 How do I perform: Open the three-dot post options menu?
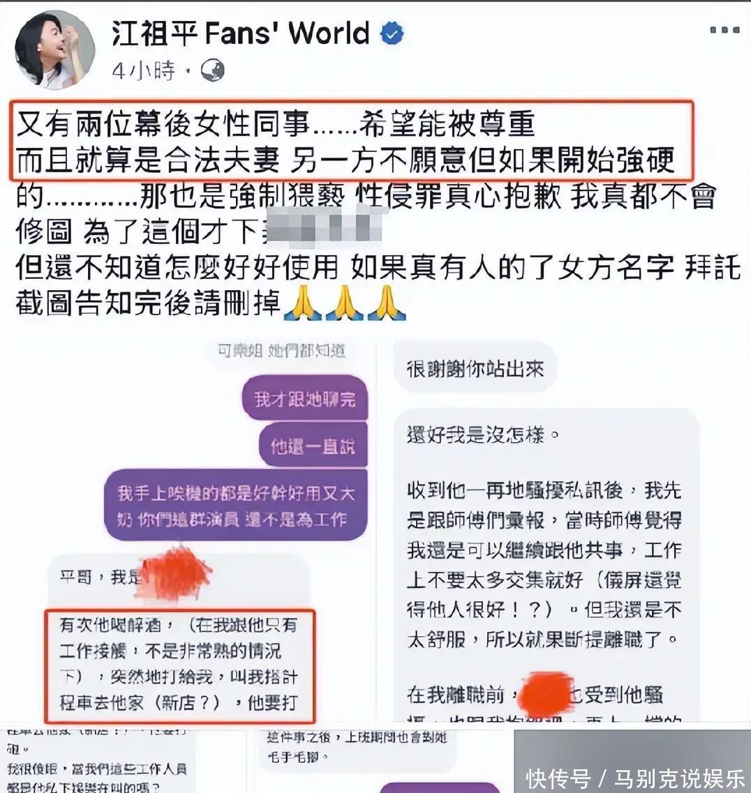click(724, 30)
